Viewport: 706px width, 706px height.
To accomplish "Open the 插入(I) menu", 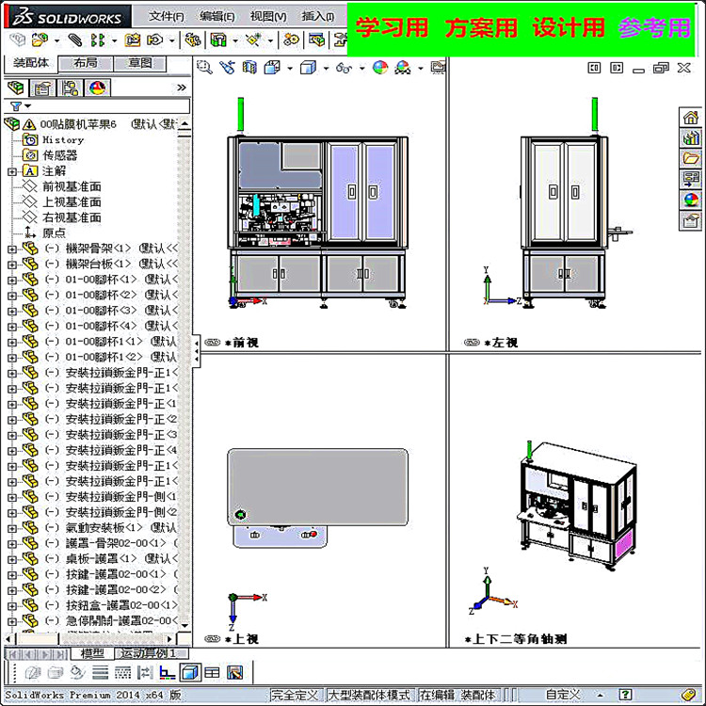I will pos(318,16).
